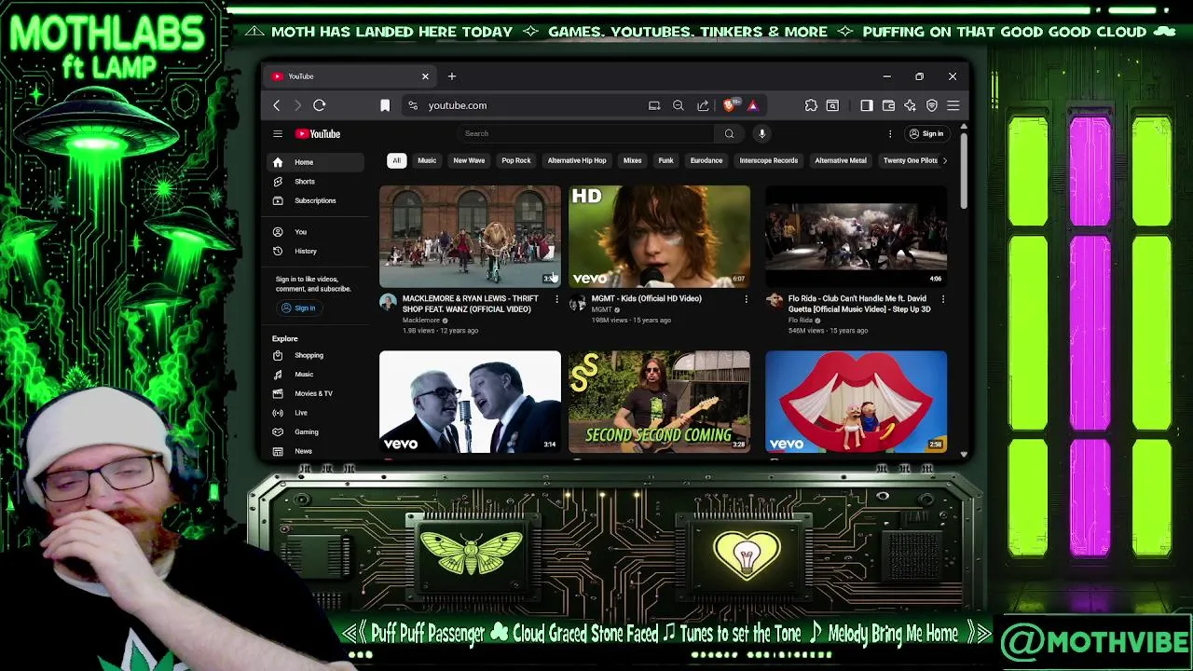Screen dimensions: 1193x671
Task: Click the page vertical scrollbar
Action: point(964,171)
